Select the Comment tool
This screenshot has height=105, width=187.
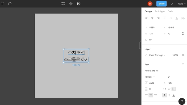point(10,4)
